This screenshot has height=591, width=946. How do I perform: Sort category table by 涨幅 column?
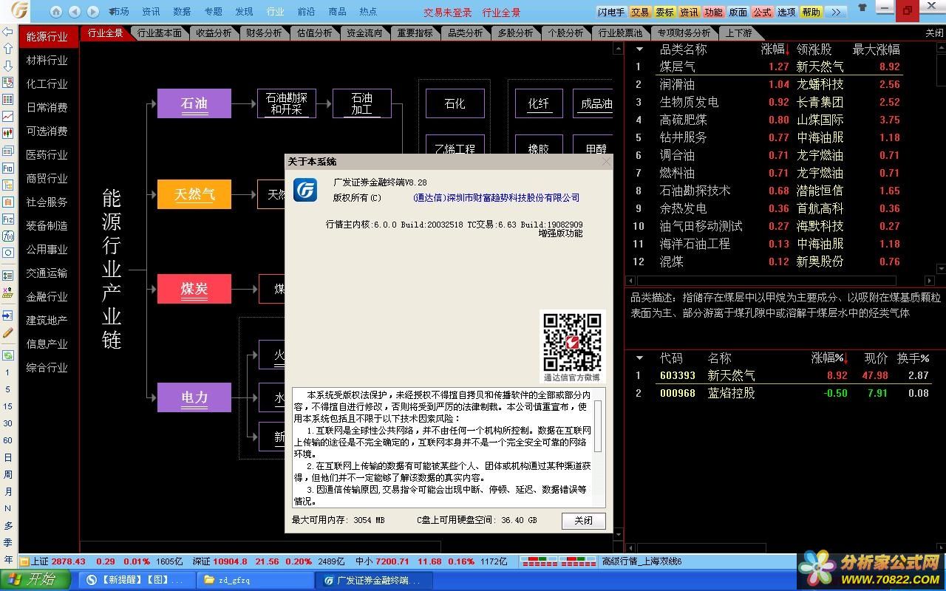pos(775,49)
